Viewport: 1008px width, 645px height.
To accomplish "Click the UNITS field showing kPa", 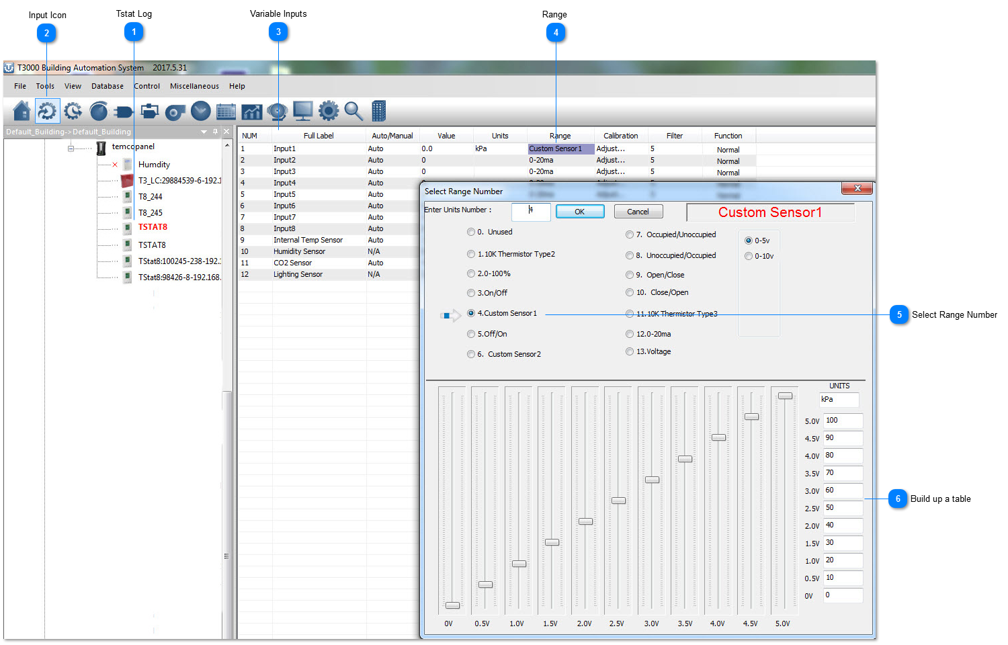I will (839, 400).
